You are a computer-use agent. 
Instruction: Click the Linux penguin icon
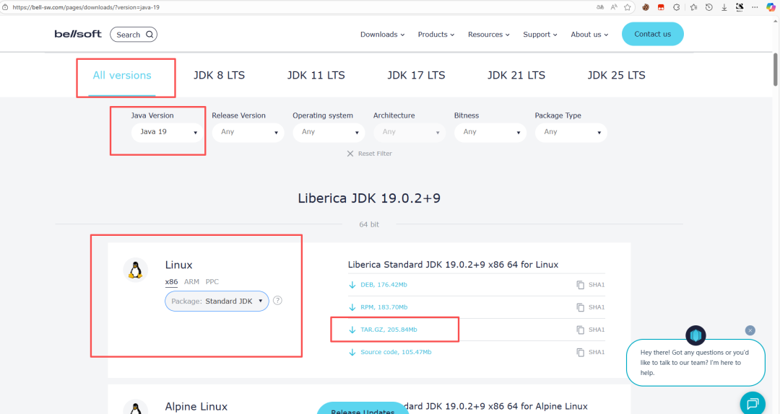tap(135, 270)
